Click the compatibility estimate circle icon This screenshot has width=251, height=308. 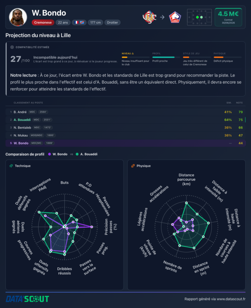pos(12,47)
